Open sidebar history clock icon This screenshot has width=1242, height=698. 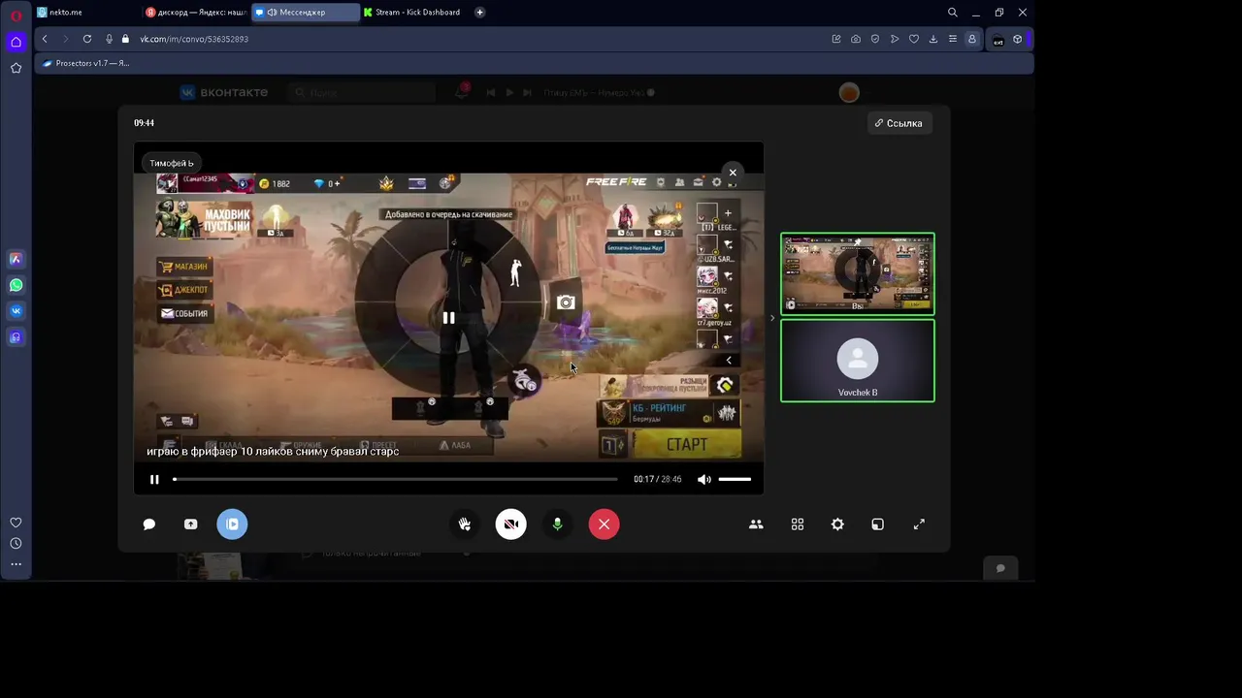pos(16,544)
